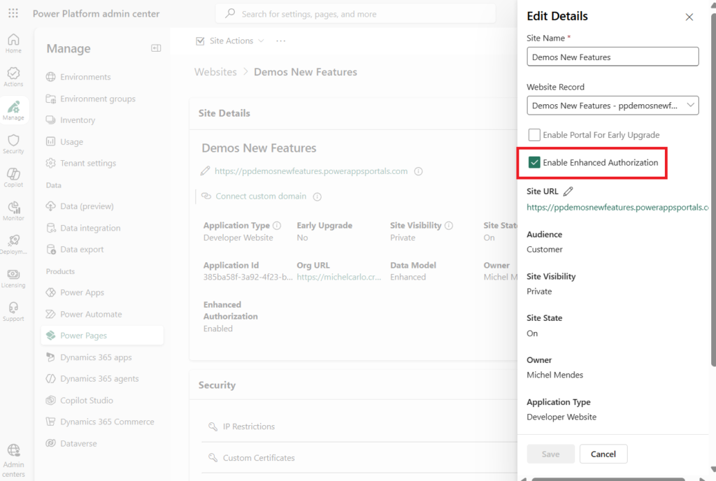The width and height of the screenshot is (716, 481).
Task: Open Dataverse in navigation
Action: [78, 443]
